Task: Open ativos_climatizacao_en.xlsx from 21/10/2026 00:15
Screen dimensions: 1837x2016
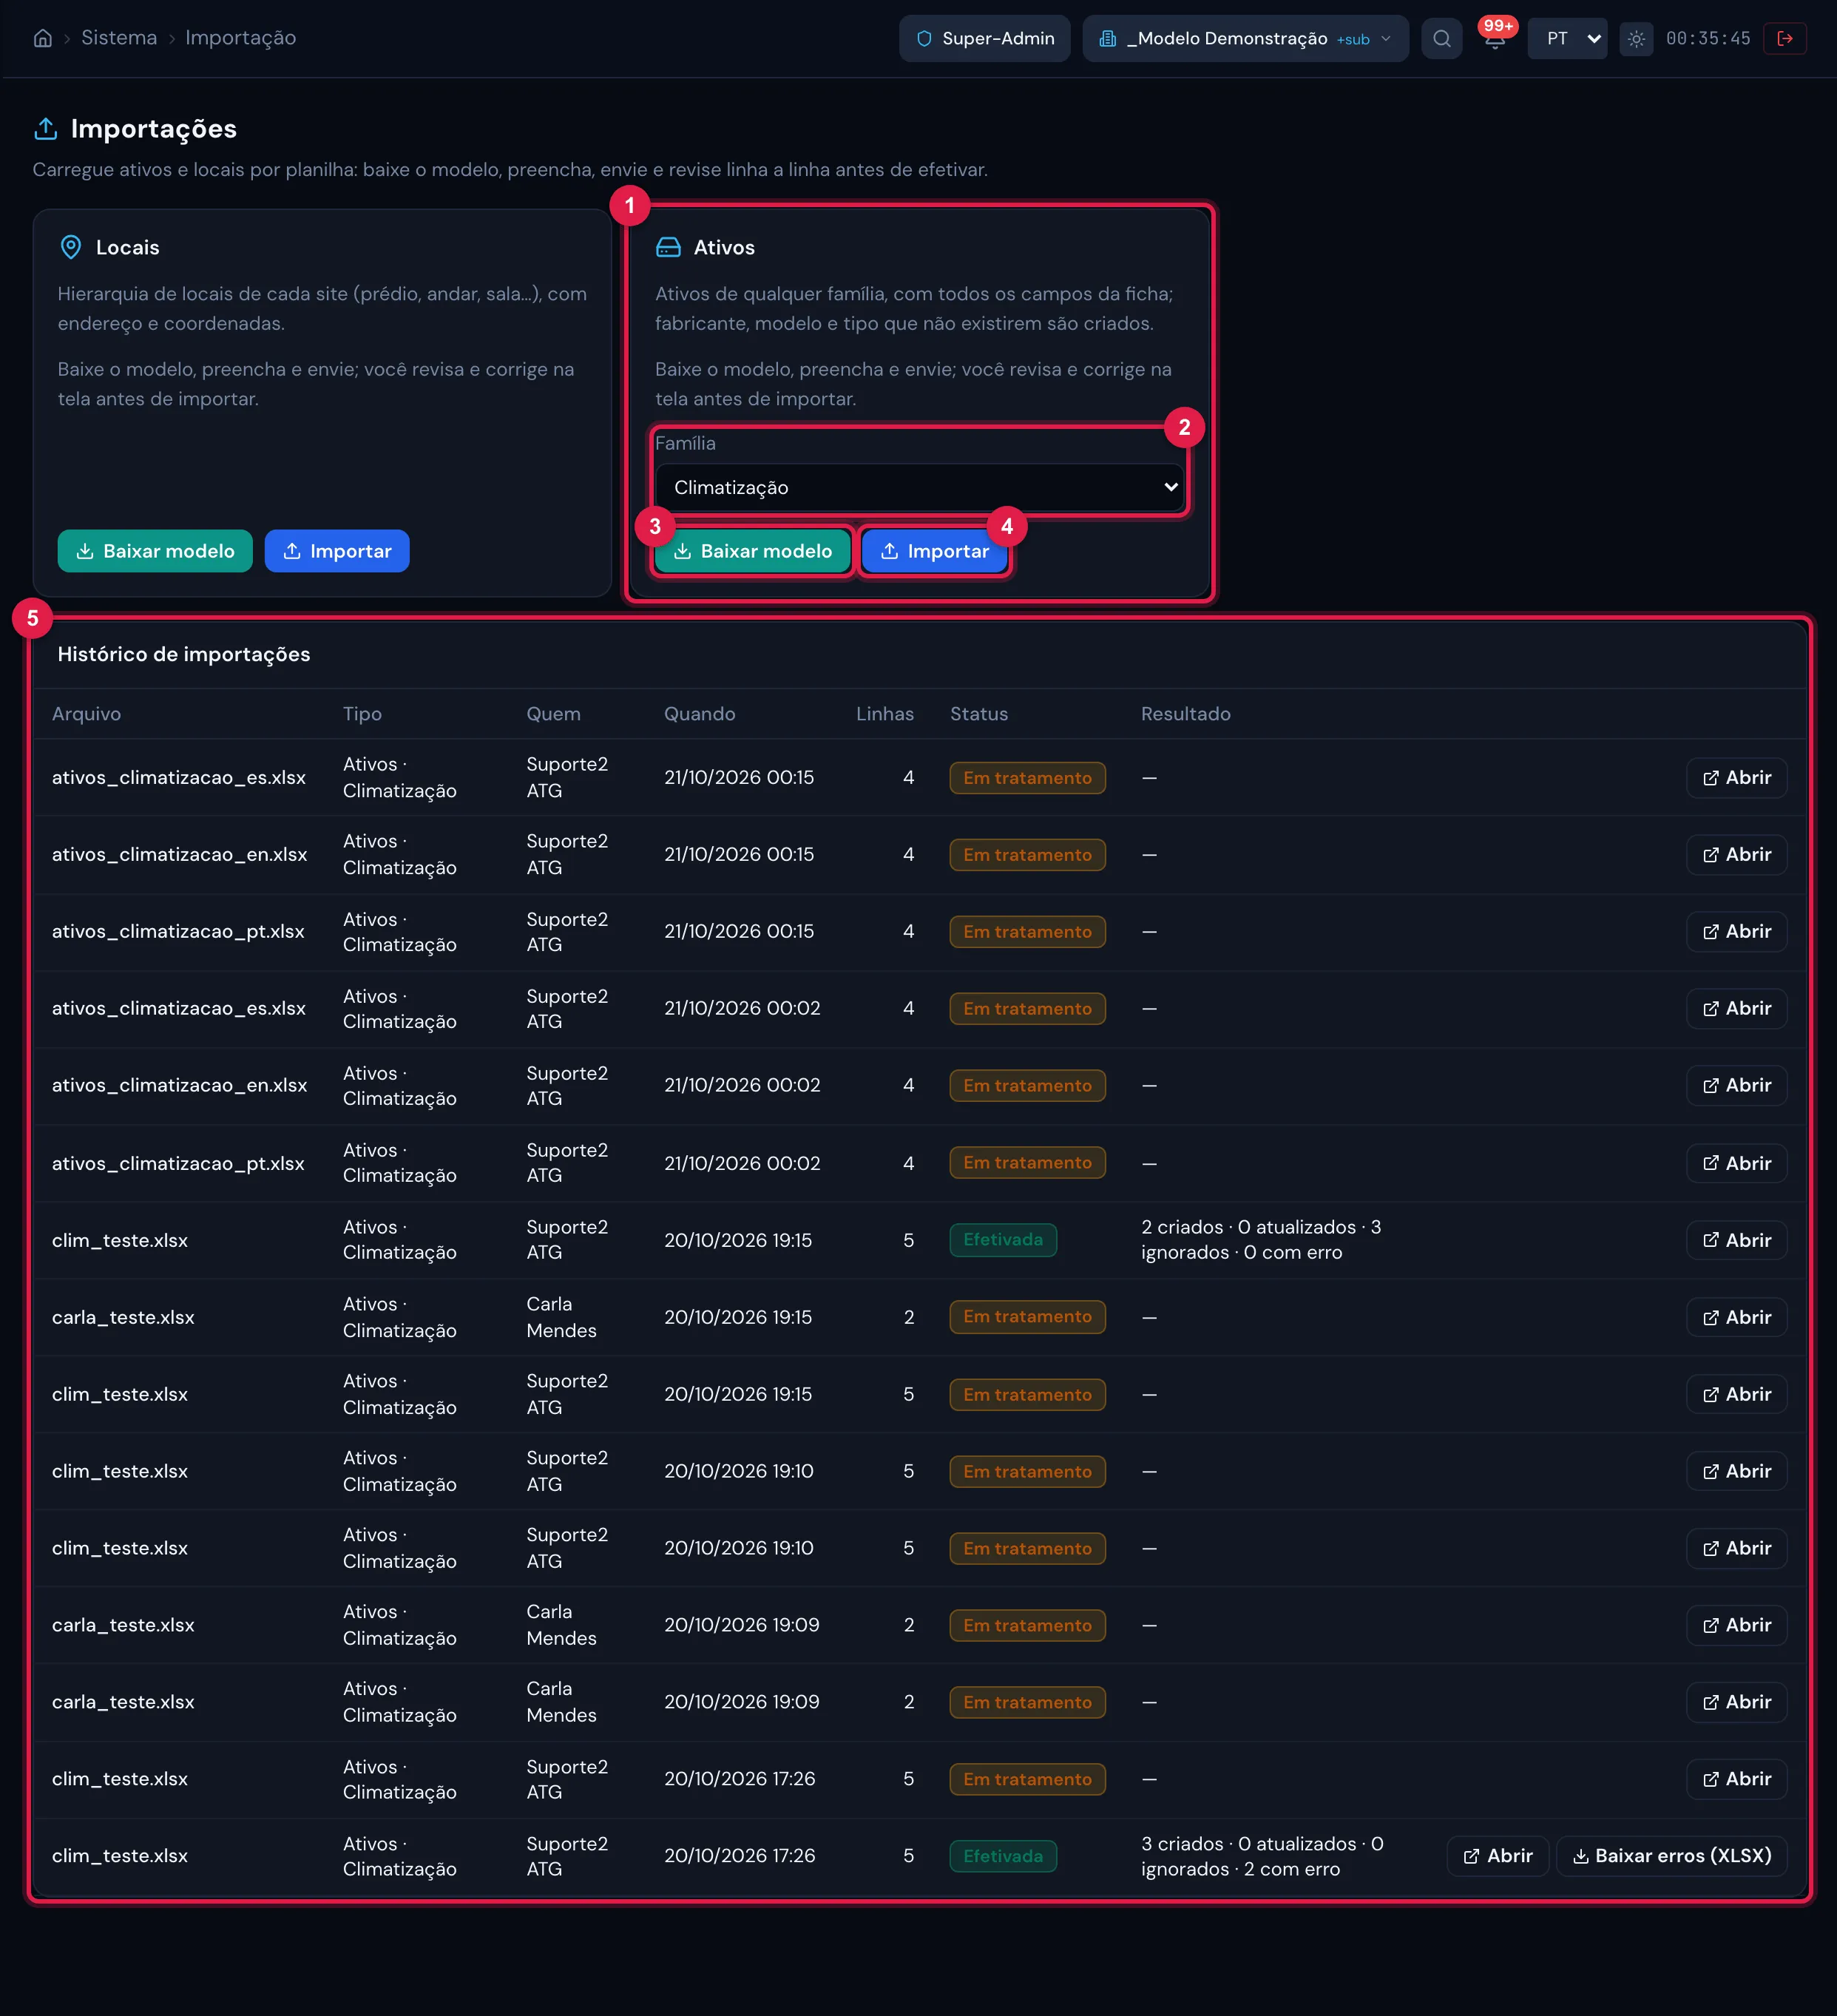Action: [1736, 855]
